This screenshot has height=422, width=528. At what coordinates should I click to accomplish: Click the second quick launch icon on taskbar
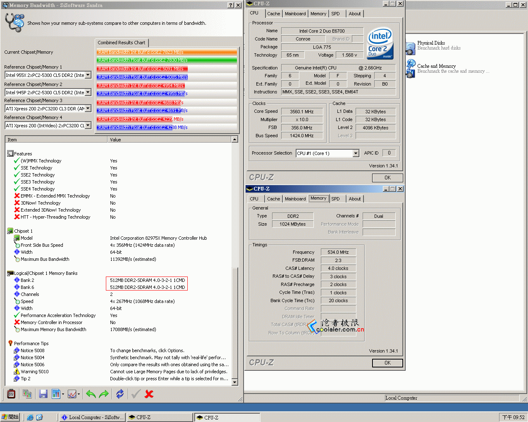(39, 417)
